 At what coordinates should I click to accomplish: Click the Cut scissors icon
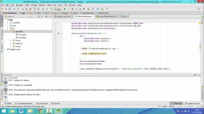coord(23,9)
